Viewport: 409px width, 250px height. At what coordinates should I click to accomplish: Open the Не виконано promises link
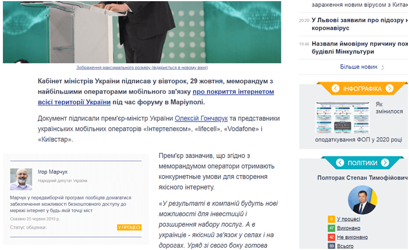coord(352,237)
